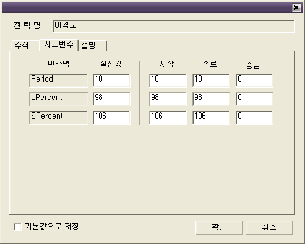Click the 설정값 column header
Viewport: 305px width, 244px height.
[x=111, y=64]
